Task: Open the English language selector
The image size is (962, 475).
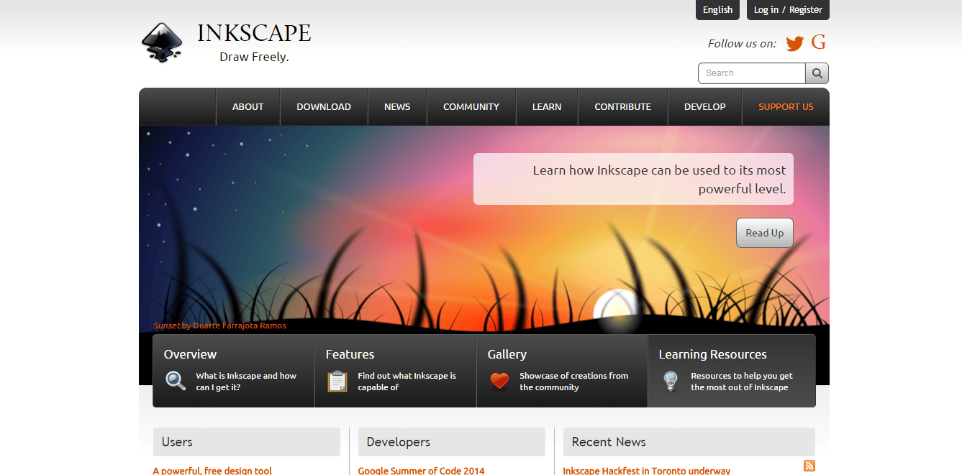Action: (717, 10)
